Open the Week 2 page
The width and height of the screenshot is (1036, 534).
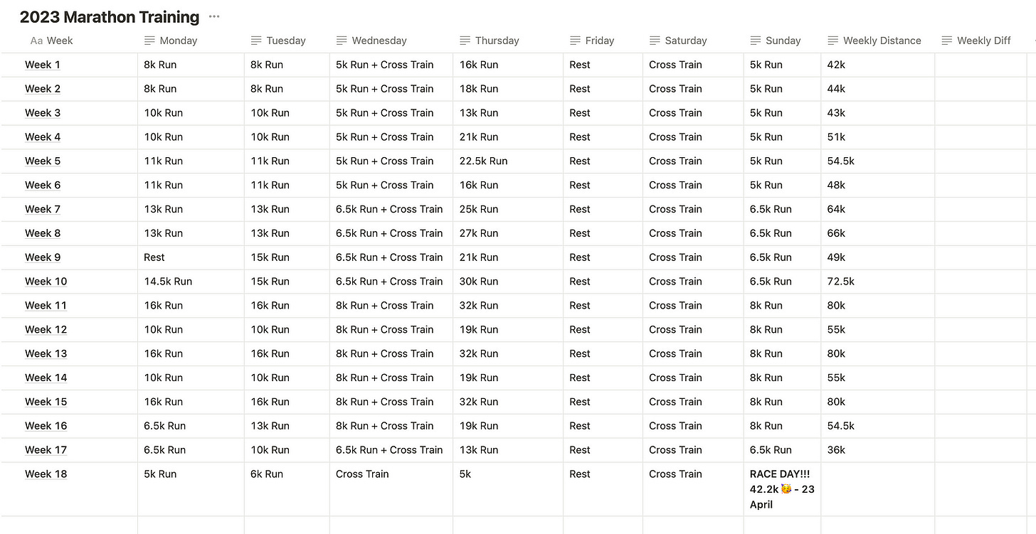(x=43, y=89)
